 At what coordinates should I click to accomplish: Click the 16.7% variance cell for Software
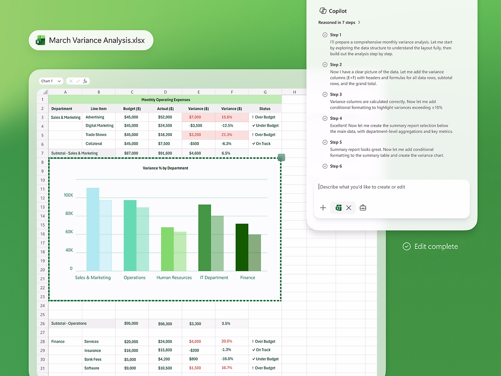click(232, 368)
